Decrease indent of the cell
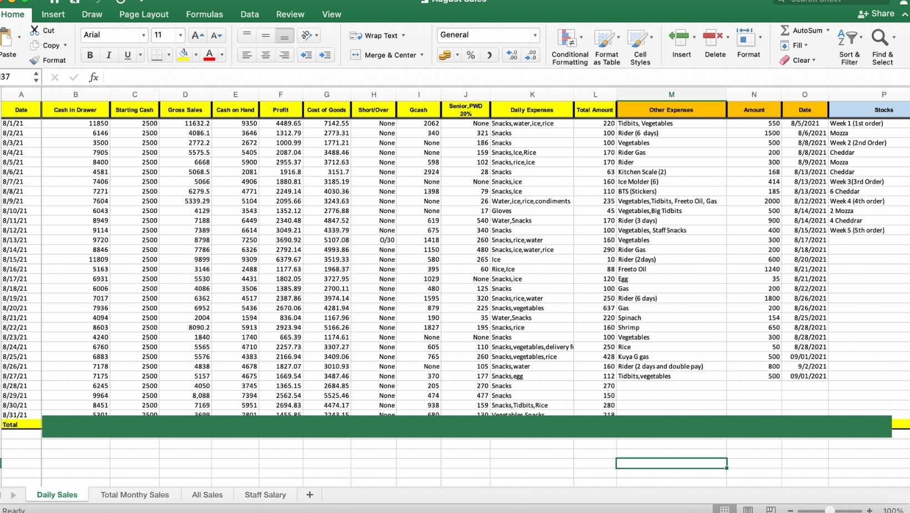The height and width of the screenshot is (513, 910). click(x=306, y=55)
